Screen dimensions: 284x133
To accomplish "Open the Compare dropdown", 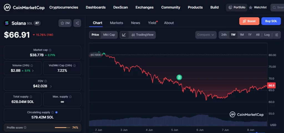I will (206, 35).
